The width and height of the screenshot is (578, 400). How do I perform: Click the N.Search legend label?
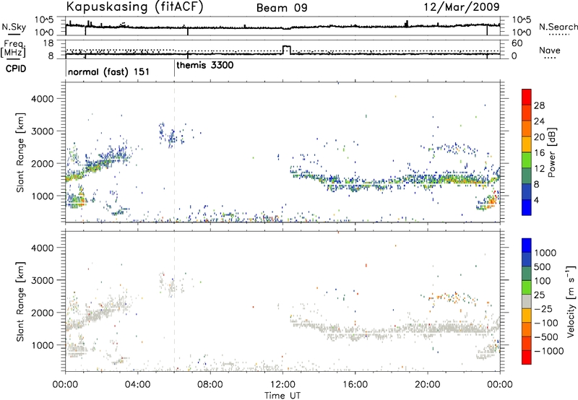click(558, 27)
